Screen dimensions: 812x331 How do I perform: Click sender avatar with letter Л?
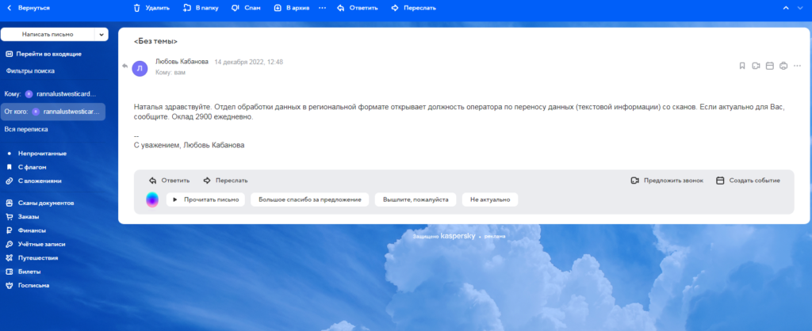[140, 68]
